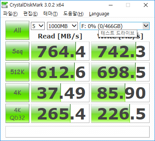Run the 4K random test
Viewport: 155px width, 141px height.
[17, 93]
